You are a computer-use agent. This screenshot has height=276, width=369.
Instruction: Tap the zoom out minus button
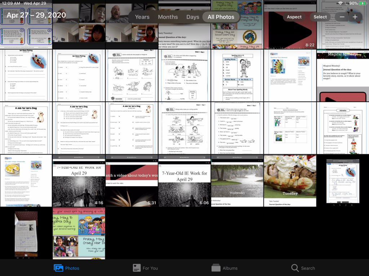pyautogui.click(x=342, y=17)
